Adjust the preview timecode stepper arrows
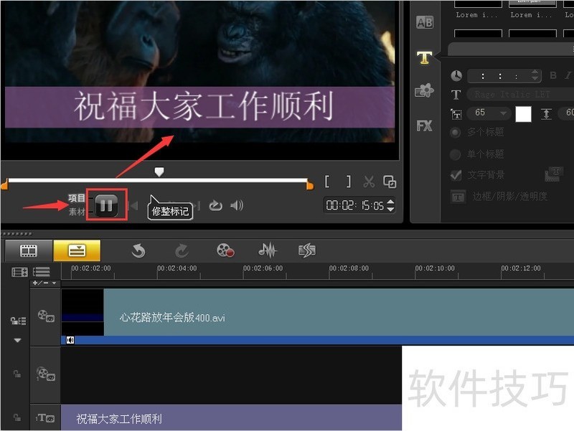Screen dimensions: 574x431 pyautogui.click(x=390, y=205)
